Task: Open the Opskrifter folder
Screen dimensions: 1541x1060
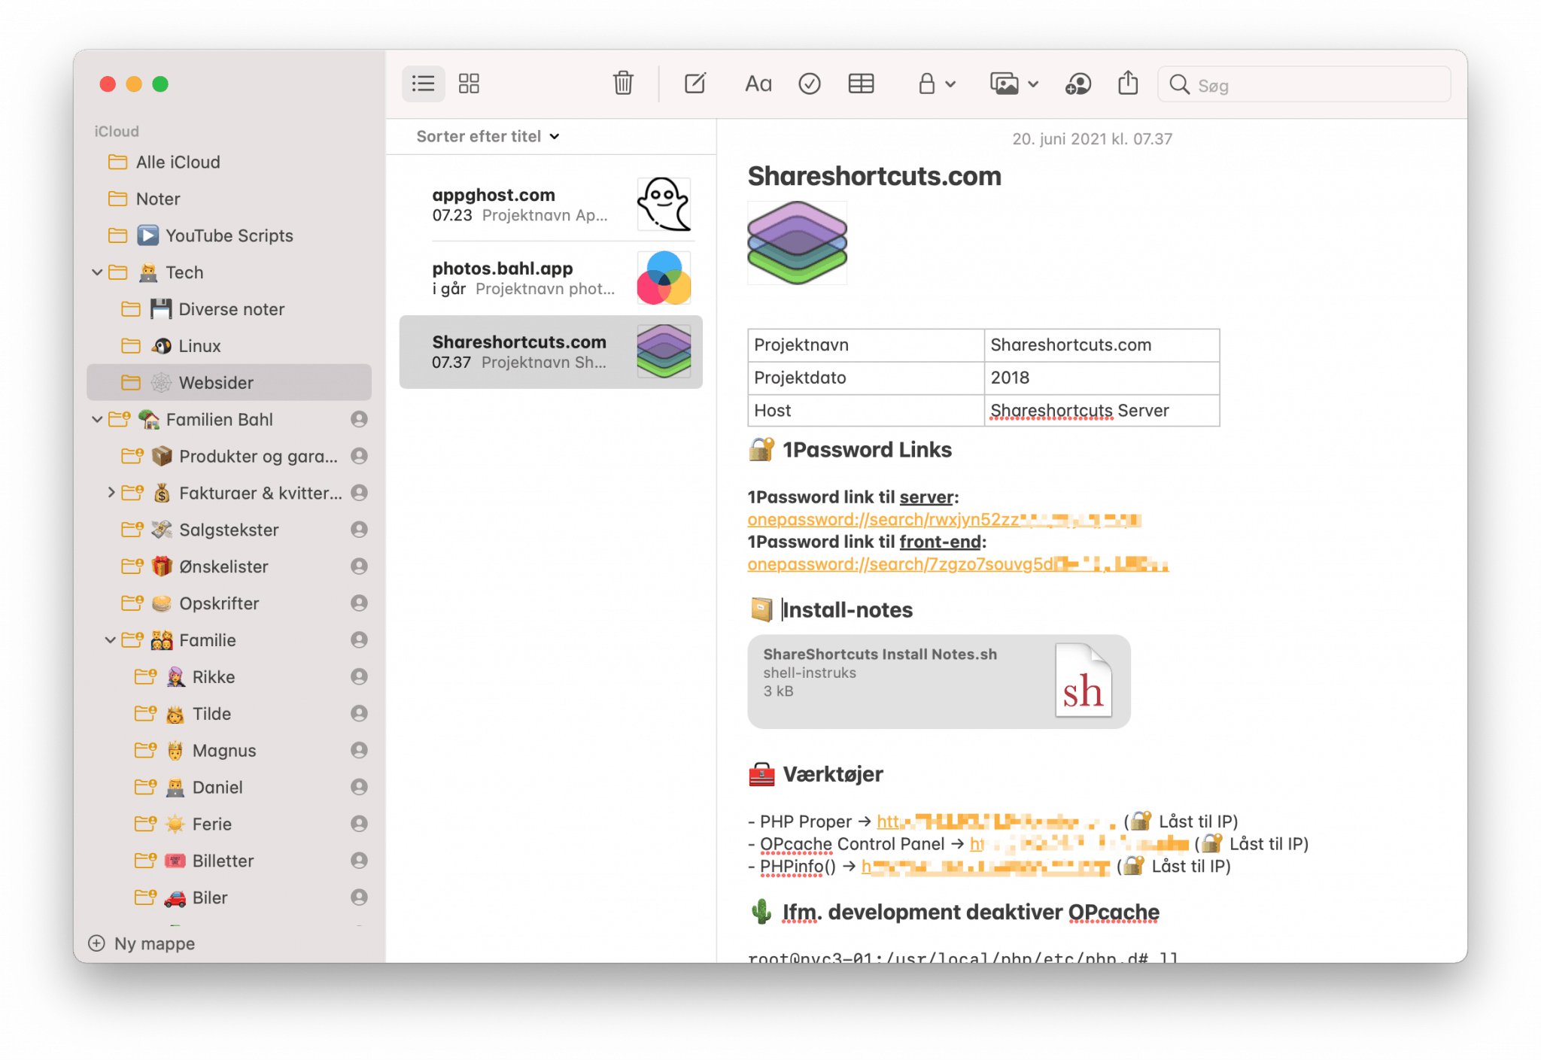Action: tap(229, 604)
